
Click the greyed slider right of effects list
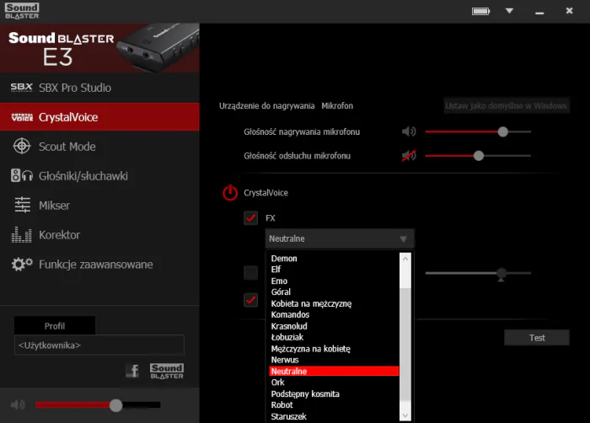[x=478, y=273]
